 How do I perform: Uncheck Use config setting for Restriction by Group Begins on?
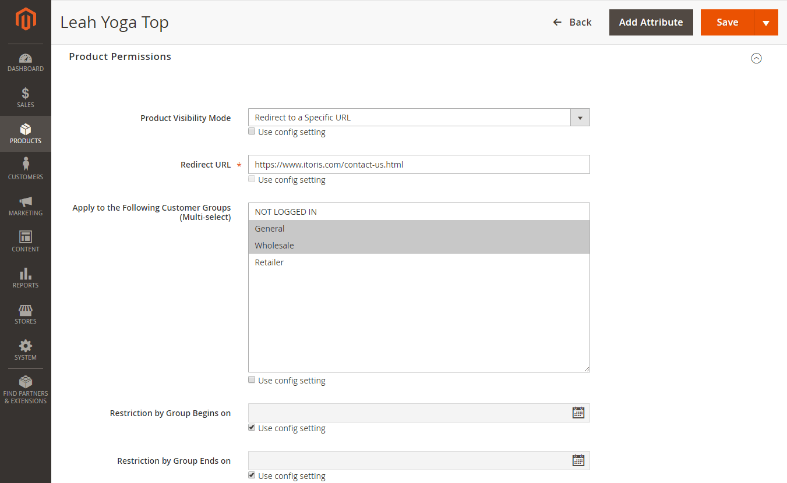[x=252, y=427]
